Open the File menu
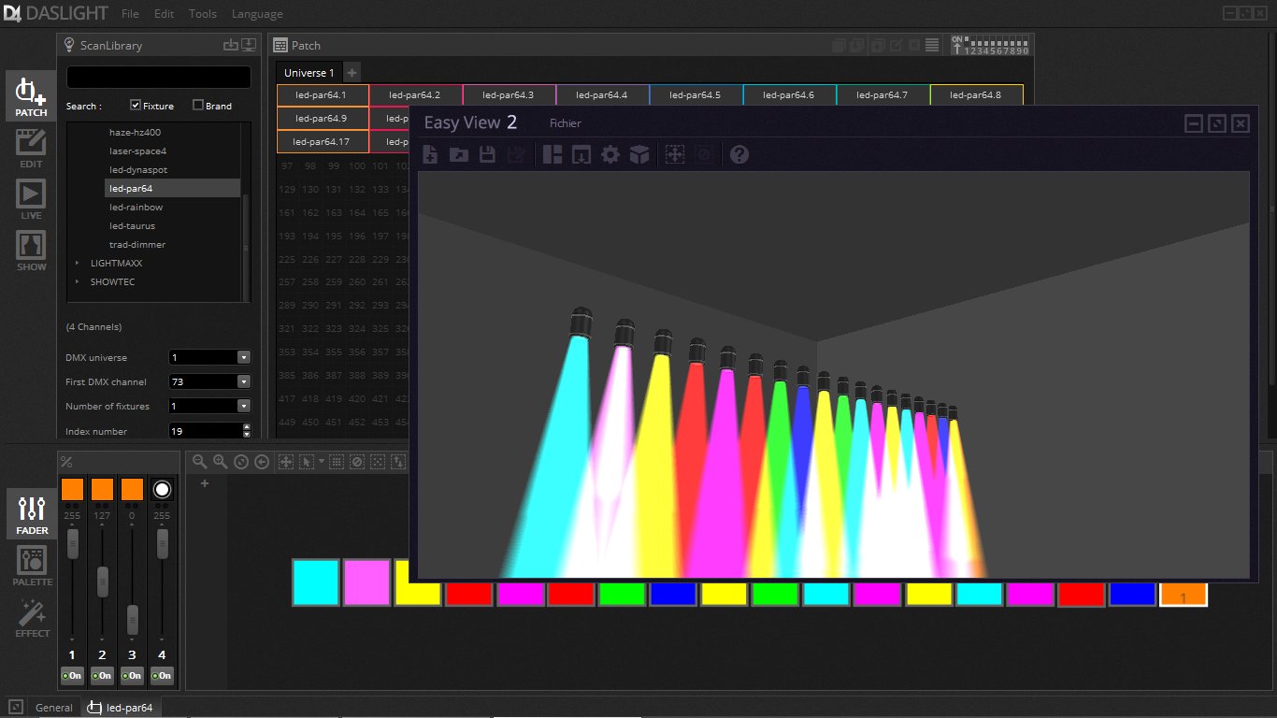Screen dimensions: 1277x718 click(130, 14)
